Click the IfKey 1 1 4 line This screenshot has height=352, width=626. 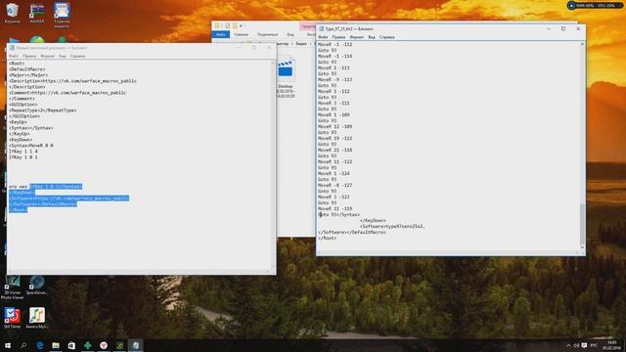[23, 152]
